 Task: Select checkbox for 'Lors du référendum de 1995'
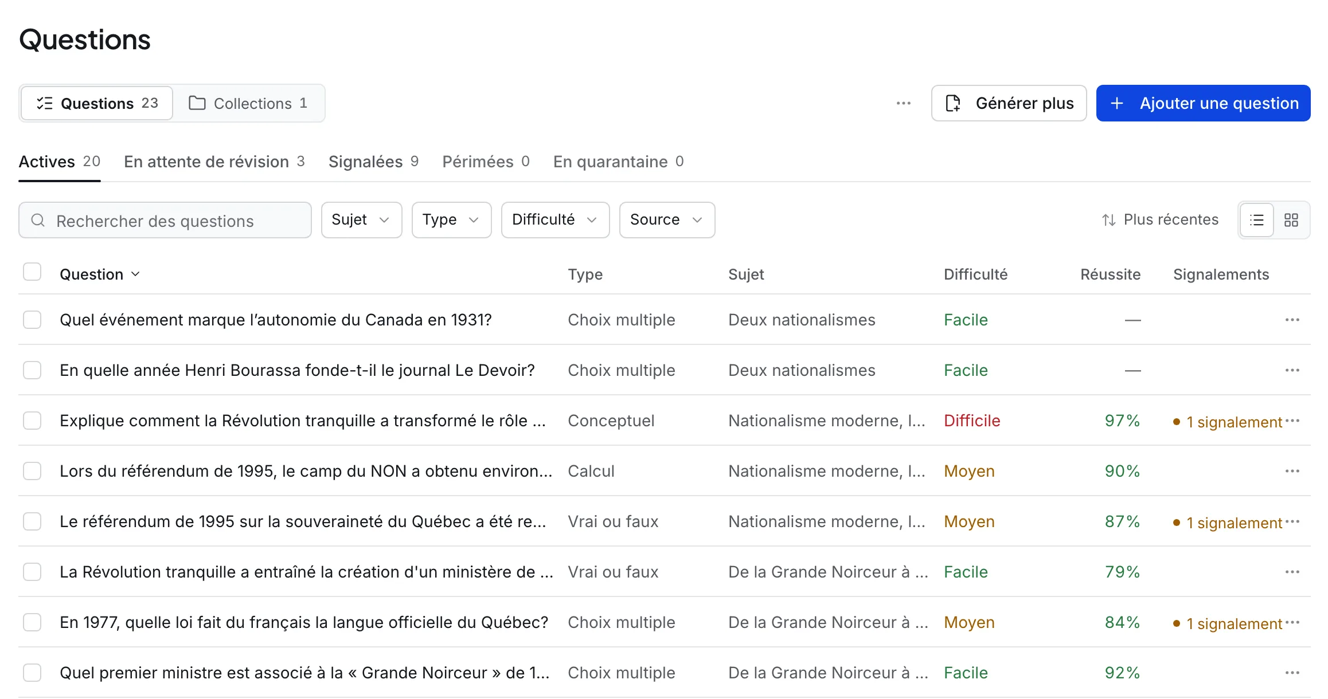click(32, 471)
